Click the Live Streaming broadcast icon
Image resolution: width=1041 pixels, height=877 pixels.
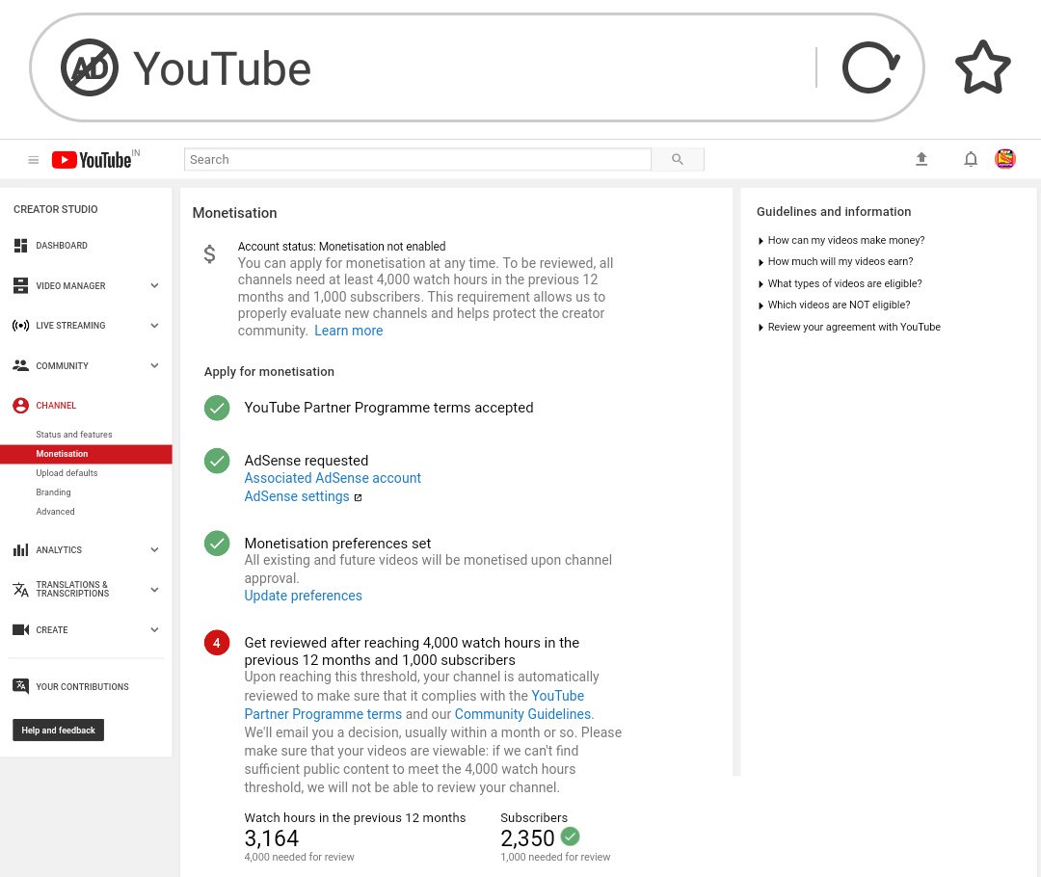click(x=20, y=326)
